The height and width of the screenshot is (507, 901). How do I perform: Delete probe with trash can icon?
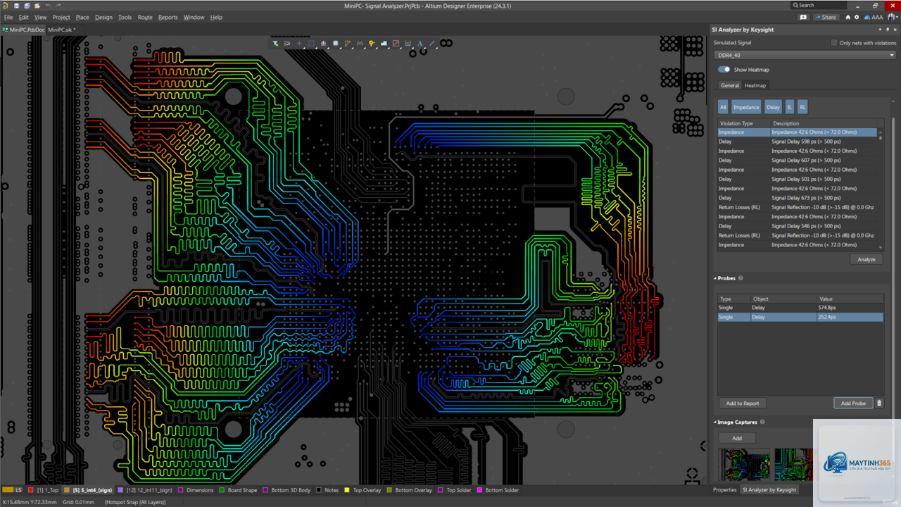[x=879, y=403]
